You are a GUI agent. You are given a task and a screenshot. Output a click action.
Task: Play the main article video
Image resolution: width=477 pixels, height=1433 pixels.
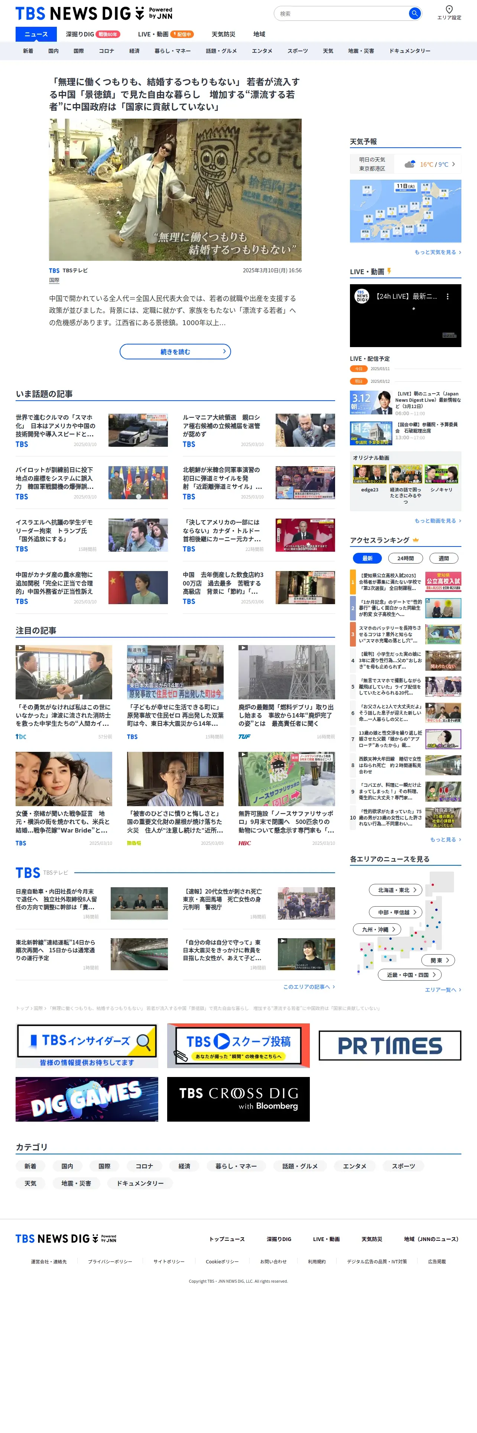point(175,190)
